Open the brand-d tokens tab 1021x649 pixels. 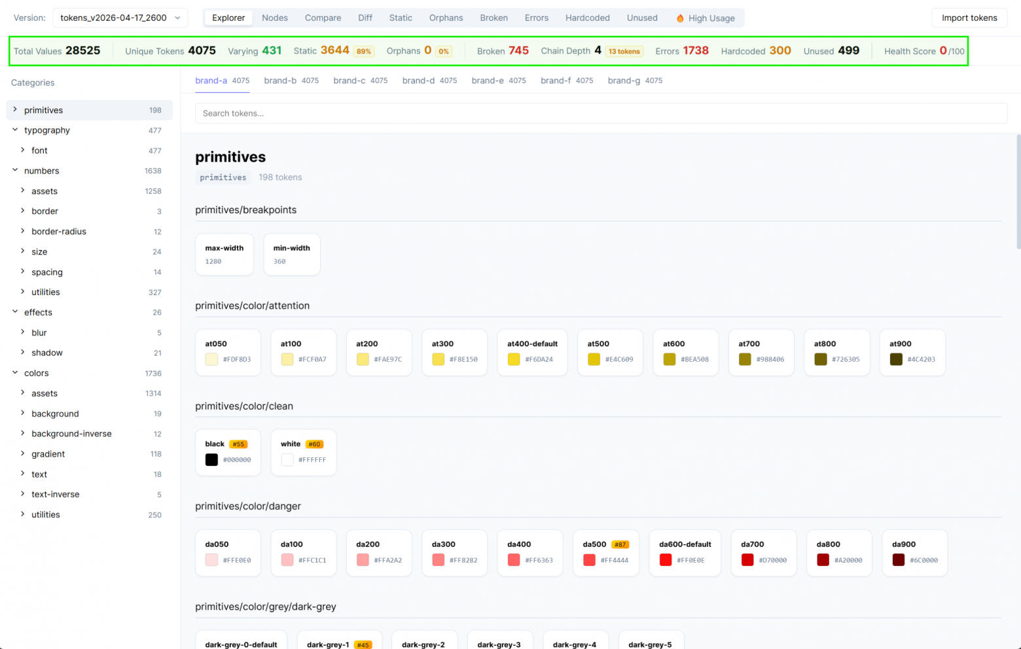(x=418, y=80)
